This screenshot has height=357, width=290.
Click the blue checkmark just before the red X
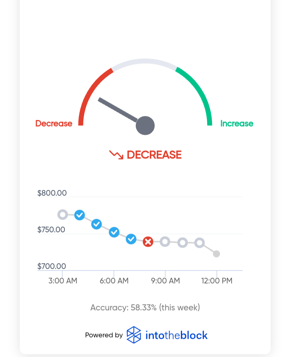tap(131, 239)
